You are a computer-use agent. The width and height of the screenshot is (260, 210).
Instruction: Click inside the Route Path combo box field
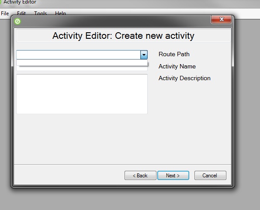tap(78, 55)
